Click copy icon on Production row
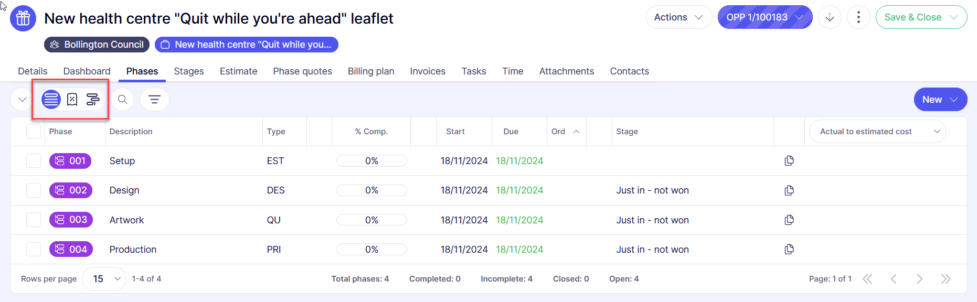 coord(789,250)
